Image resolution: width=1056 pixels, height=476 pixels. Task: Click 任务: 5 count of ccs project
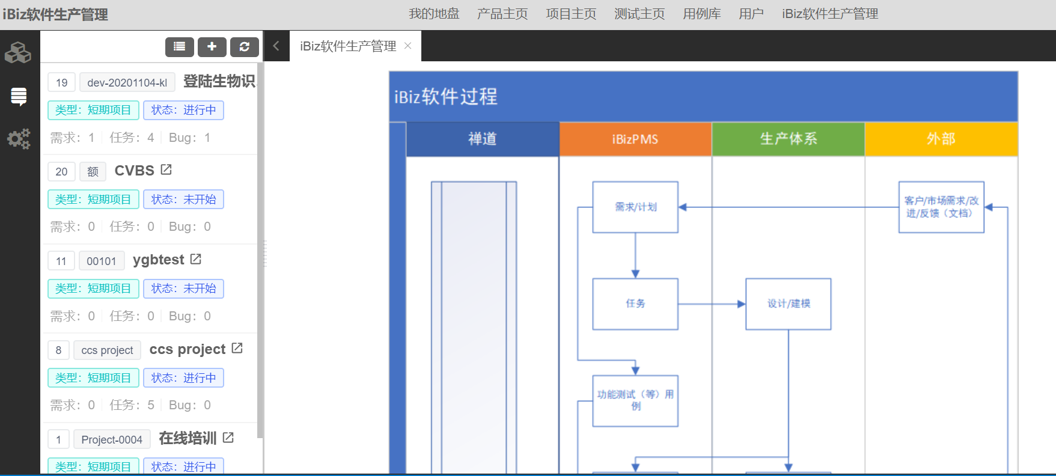tap(132, 405)
